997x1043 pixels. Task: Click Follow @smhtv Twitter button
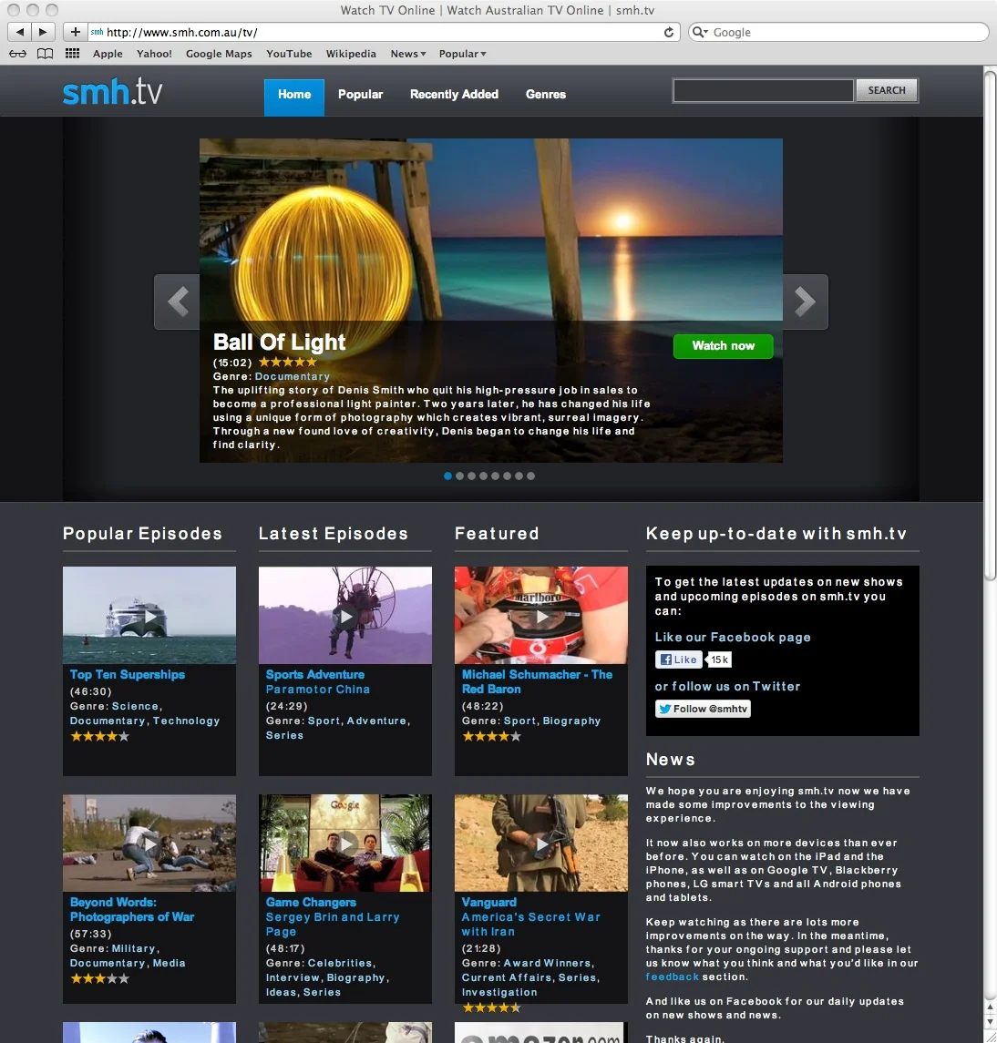tap(703, 709)
